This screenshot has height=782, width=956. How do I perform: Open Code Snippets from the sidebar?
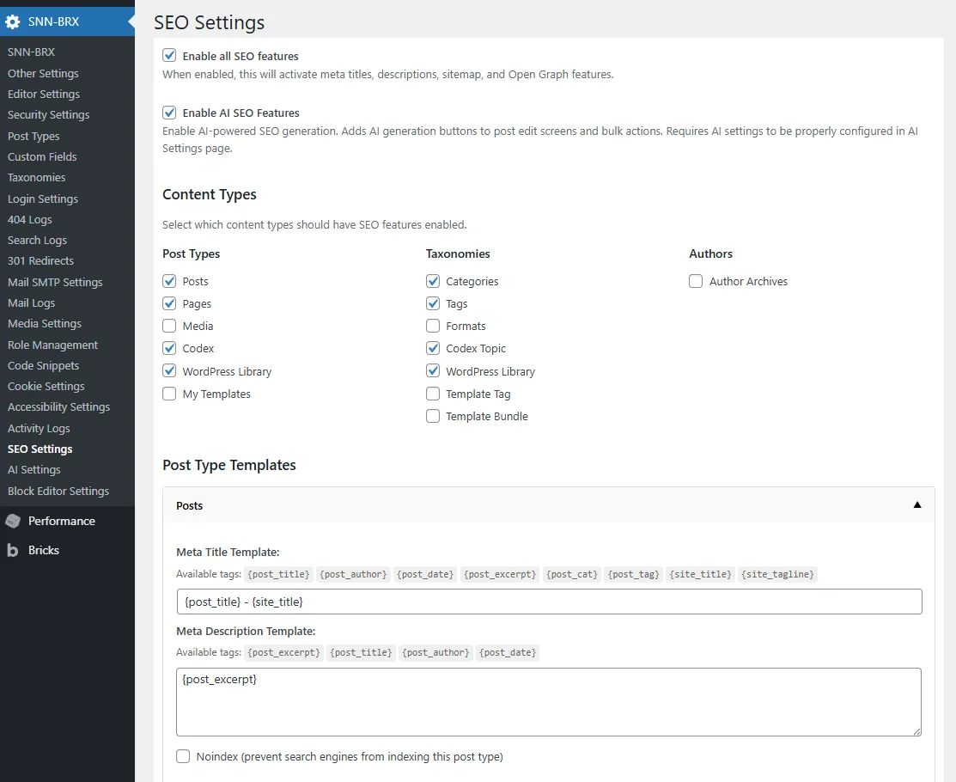click(x=43, y=365)
